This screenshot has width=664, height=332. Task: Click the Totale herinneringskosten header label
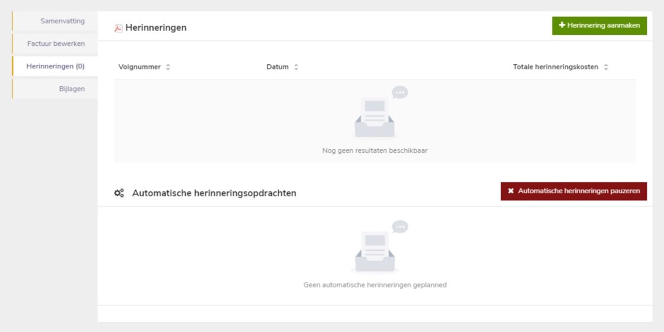(x=555, y=67)
